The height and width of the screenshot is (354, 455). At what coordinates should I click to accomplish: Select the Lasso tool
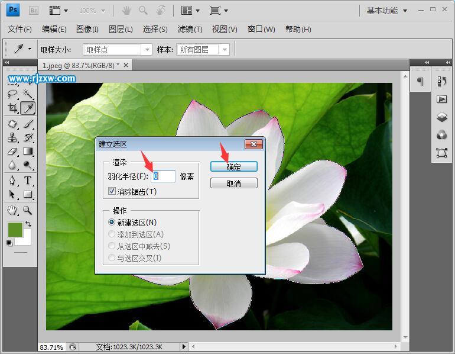[x=12, y=94]
